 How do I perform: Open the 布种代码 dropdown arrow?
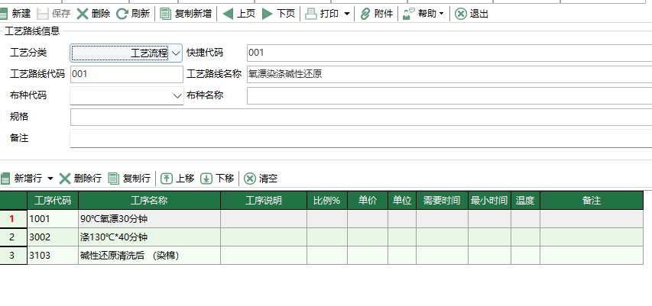point(177,96)
